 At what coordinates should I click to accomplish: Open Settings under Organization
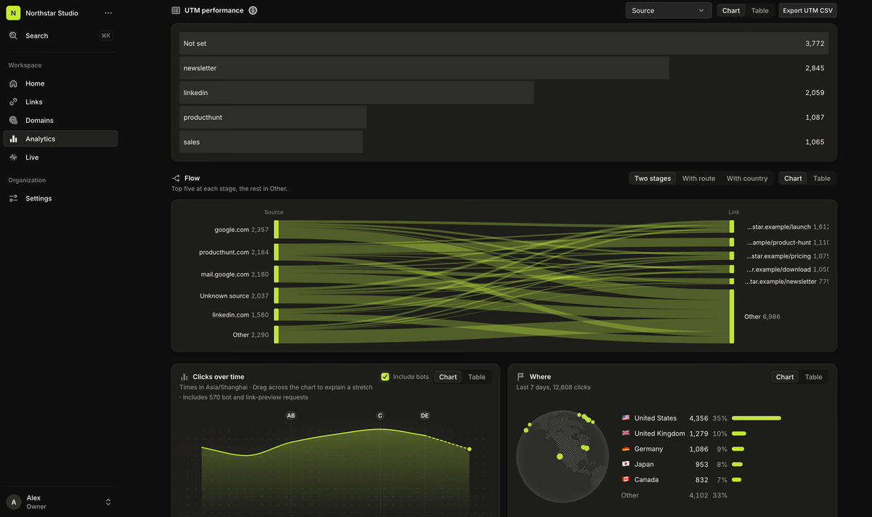coord(60,198)
